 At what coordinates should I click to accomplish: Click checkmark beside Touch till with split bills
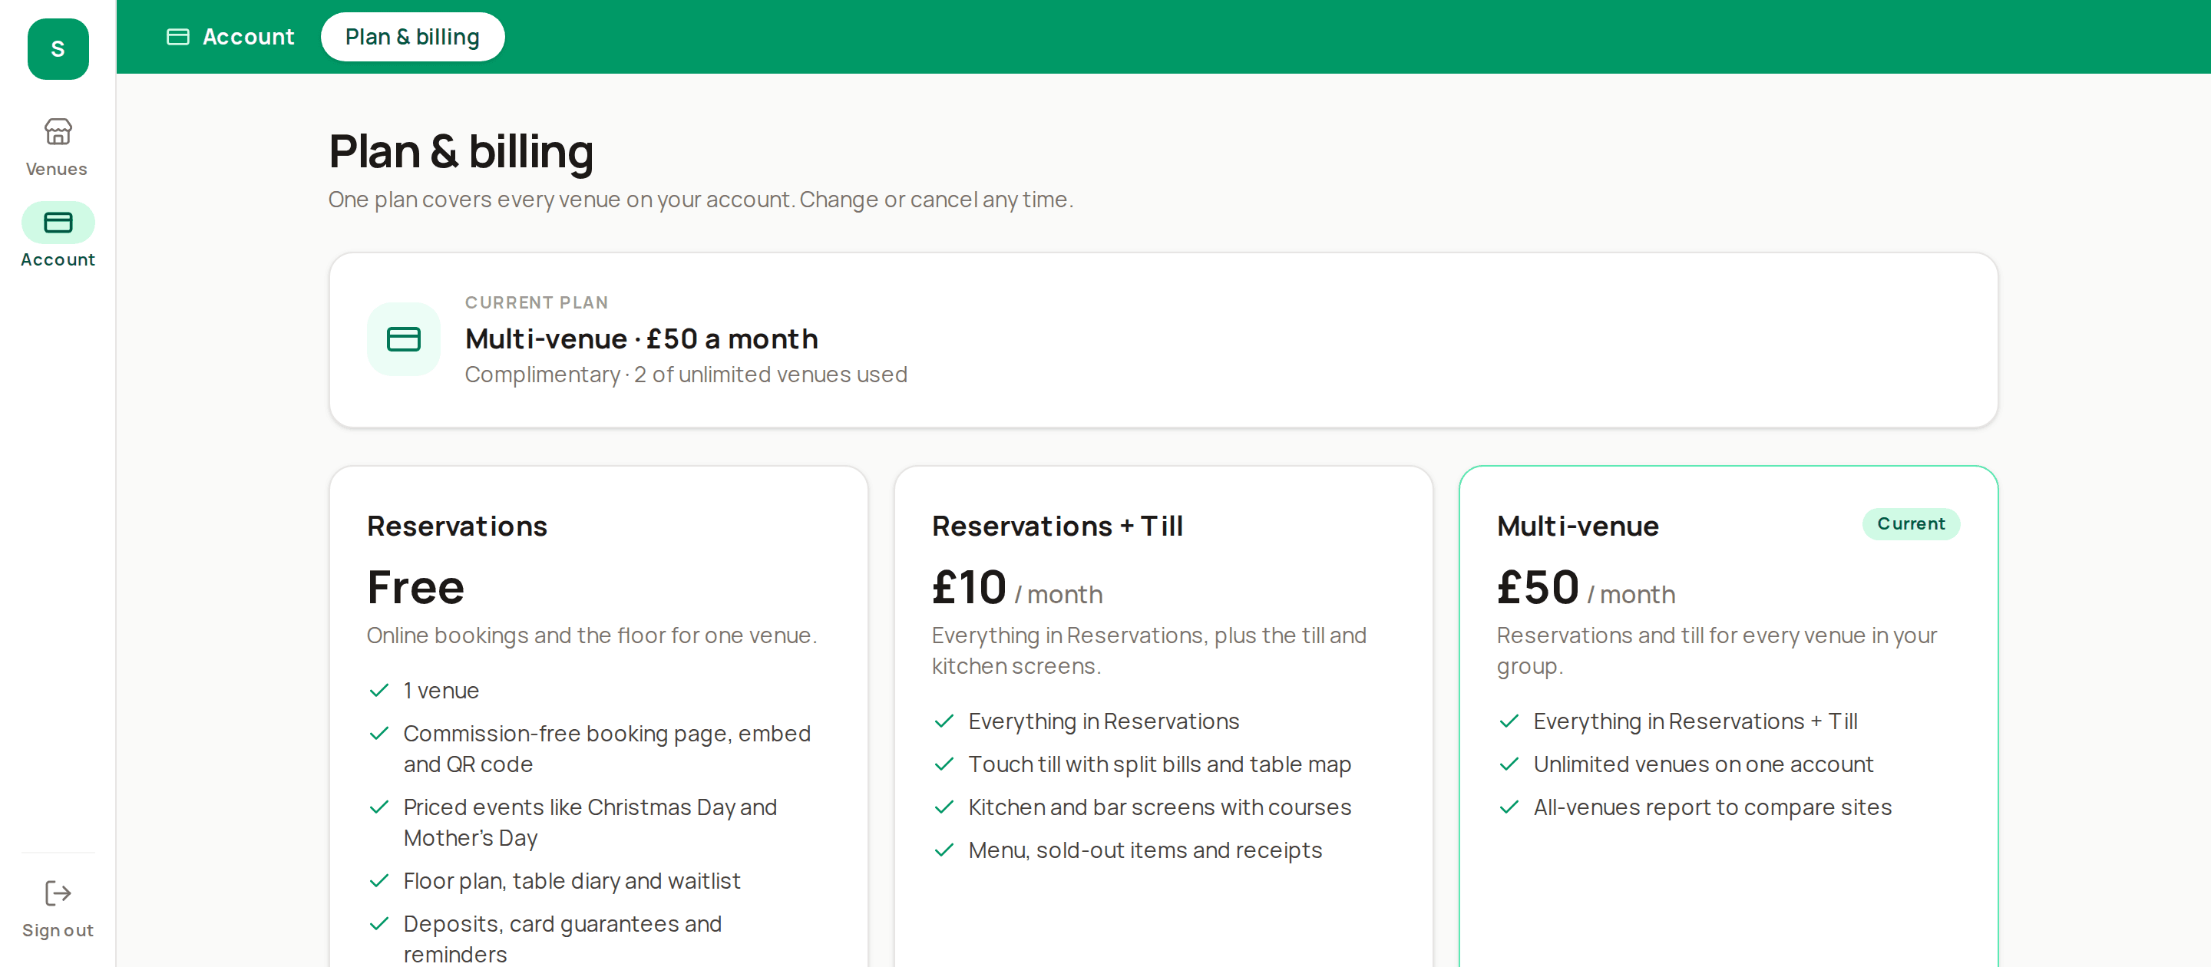pos(944,764)
